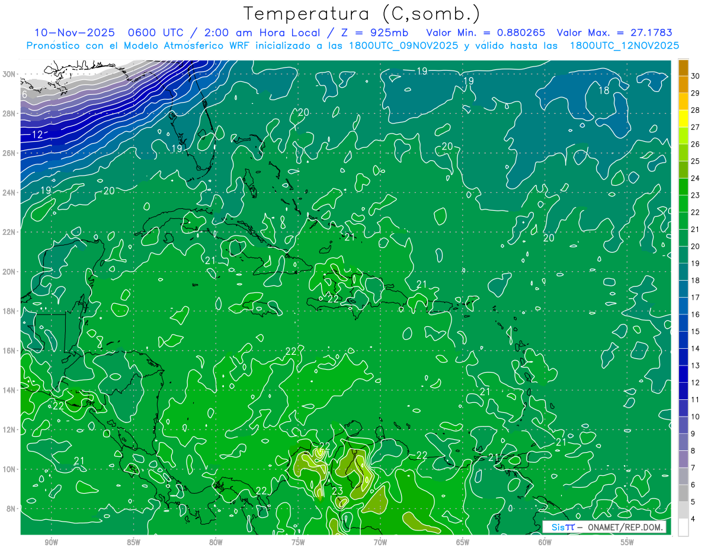
Task: Click 'Modelo Atmosferico WRF' in the subtitle
Action: (x=191, y=45)
